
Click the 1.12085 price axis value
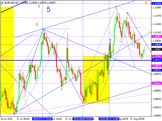(x=157, y=8)
